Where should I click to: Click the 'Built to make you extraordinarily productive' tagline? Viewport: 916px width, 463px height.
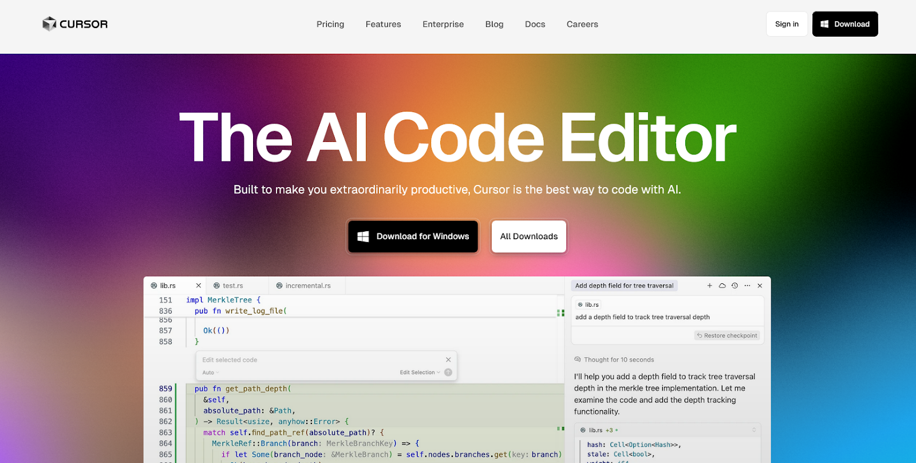457,189
